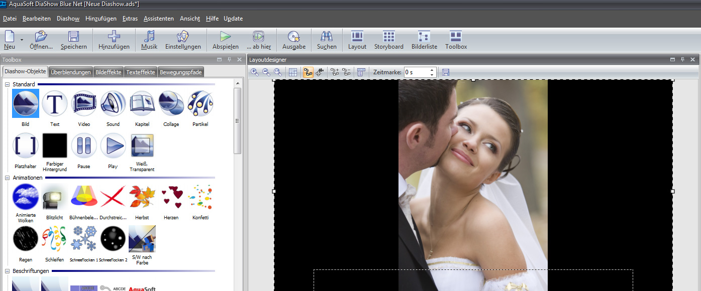Screen dimensions: 701x291
Task: Pick the Kapitel book icon
Action: [142, 103]
